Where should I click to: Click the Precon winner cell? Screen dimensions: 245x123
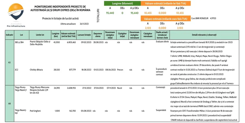point(120,70)
